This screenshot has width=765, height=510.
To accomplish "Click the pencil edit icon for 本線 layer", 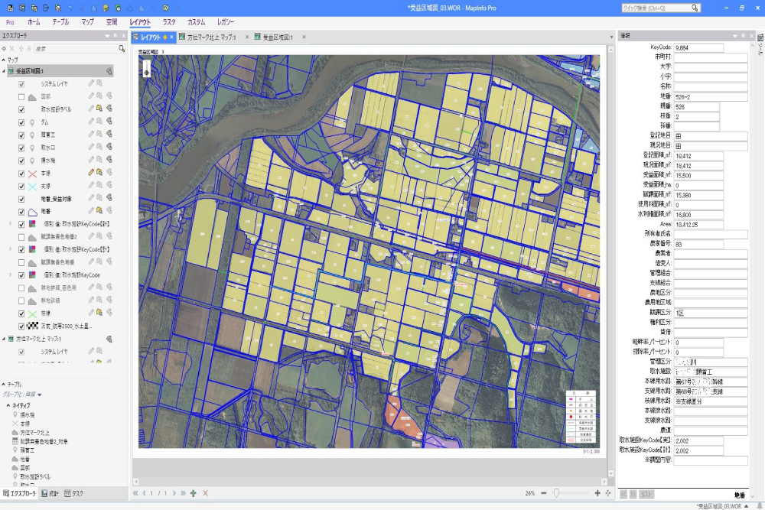I will pyautogui.click(x=90, y=173).
